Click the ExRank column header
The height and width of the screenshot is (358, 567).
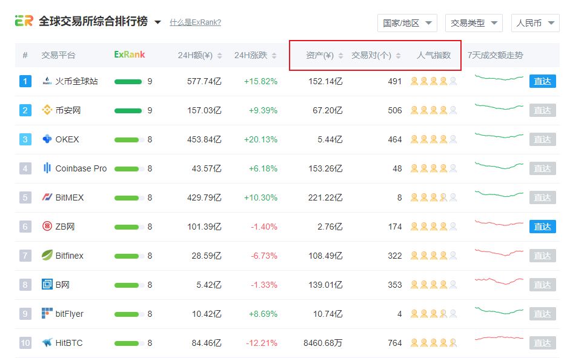tap(130, 55)
